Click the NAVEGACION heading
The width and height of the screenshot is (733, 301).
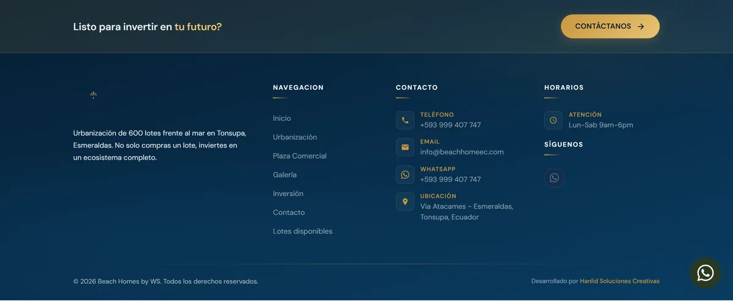coord(298,88)
